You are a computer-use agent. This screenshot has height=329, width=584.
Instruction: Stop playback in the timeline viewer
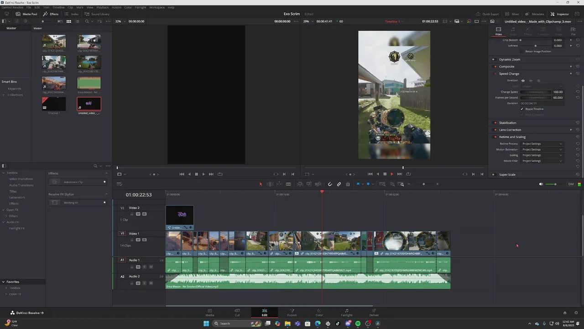click(x=385, y=174)
